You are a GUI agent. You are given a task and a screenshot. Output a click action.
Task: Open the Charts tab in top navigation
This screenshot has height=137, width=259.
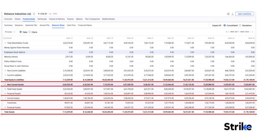coord(17,19)
